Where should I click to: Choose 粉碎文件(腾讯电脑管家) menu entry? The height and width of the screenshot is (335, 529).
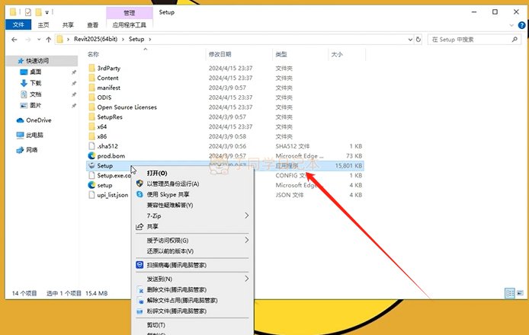click(x=176, y=311)
